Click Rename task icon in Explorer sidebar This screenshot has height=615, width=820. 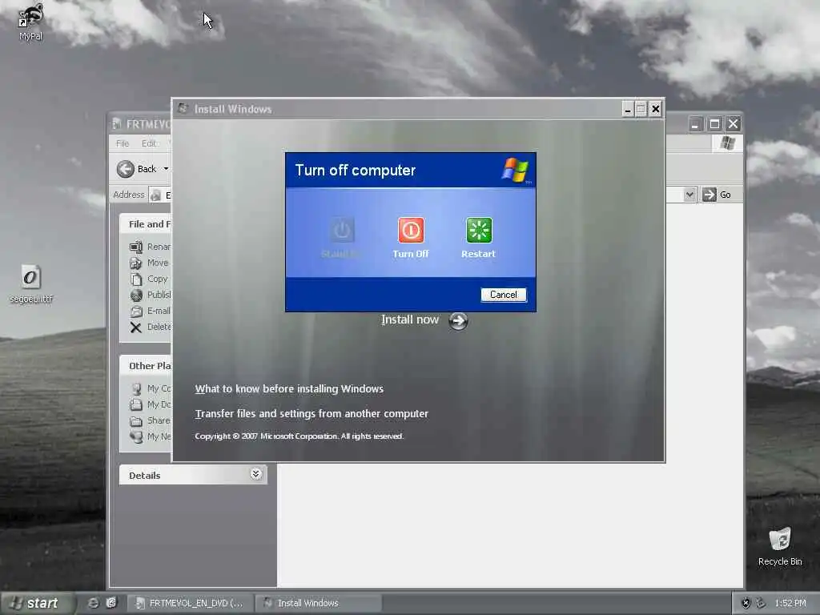pos(136,247)
